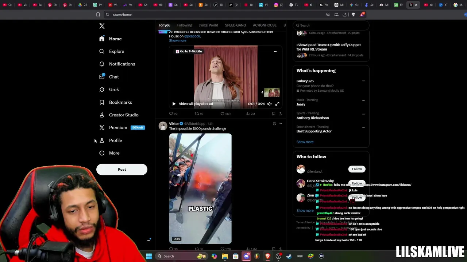Viewport: 467px width, 262px height.
Task: Switch to the SPEED GANG tab
Action: point(235,25)
